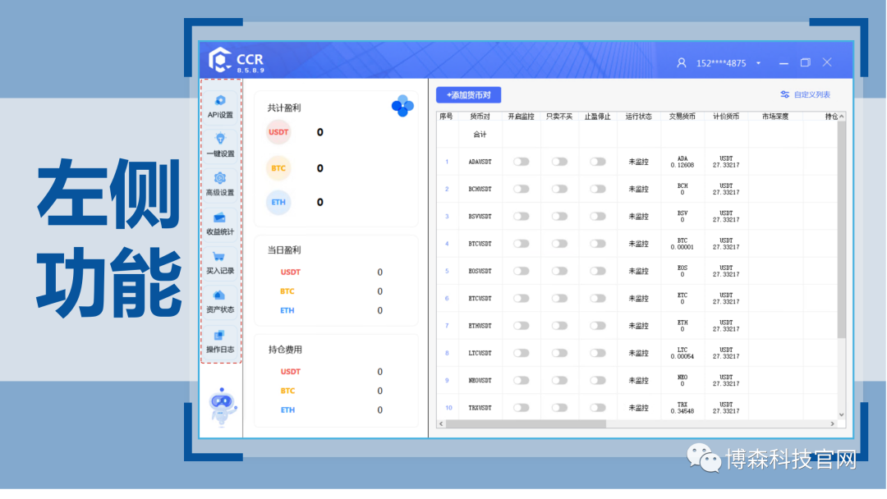Image resolution: width=887 pixels, height=499 pixels.
Task: Click the +添加货币对 button
Action: click(x=468, y=95)
